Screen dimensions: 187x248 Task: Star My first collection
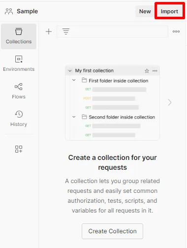click(147, 71)
